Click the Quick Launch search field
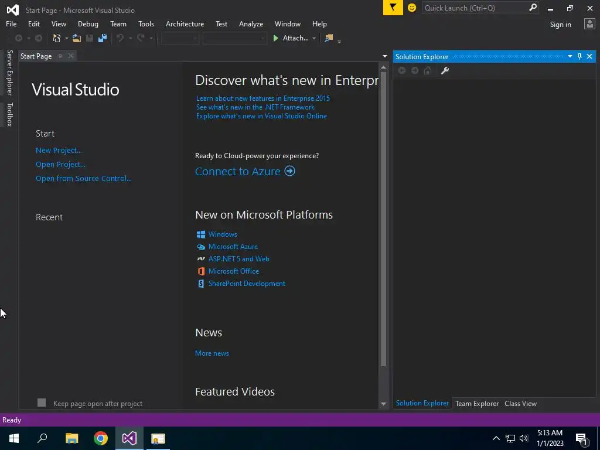The image size is (600, 450). click(x=475, y=8)
